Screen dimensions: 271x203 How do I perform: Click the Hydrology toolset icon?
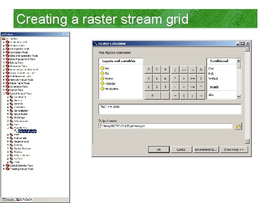pos(11,117)
